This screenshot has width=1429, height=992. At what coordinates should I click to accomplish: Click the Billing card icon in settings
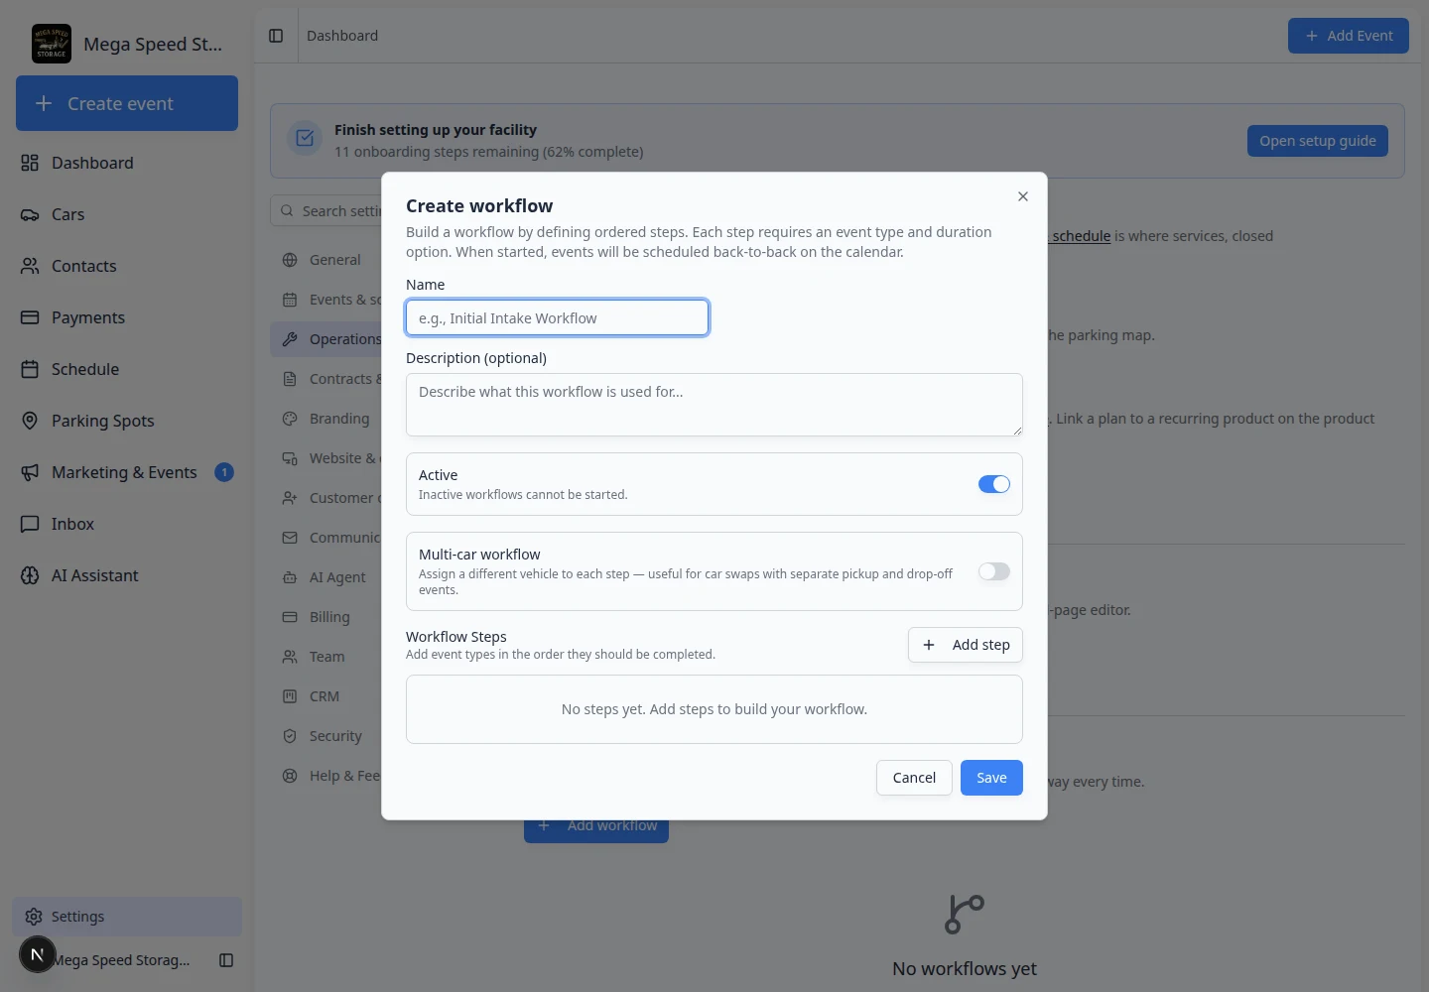click(290, 617)
